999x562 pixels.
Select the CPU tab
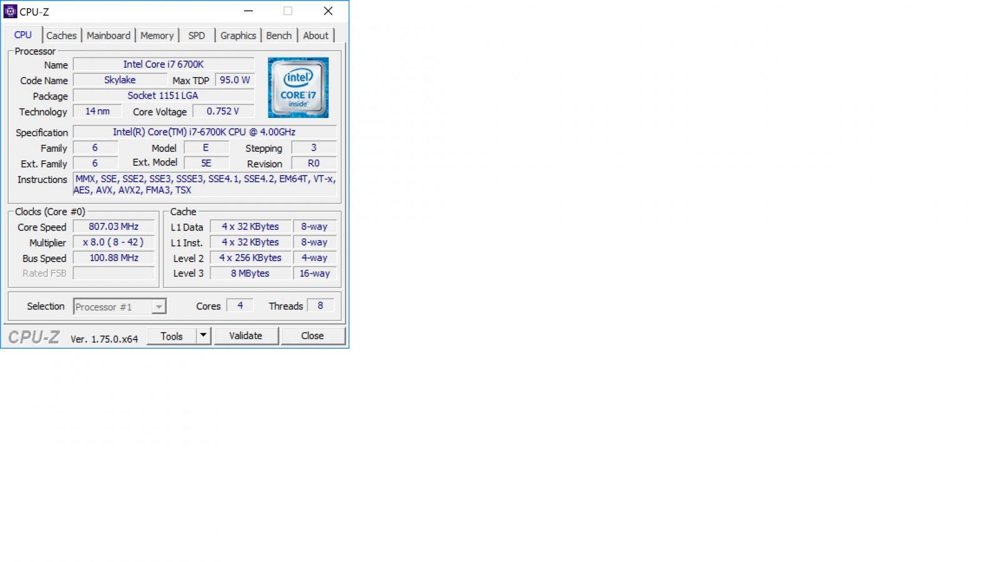pos(23,35)
